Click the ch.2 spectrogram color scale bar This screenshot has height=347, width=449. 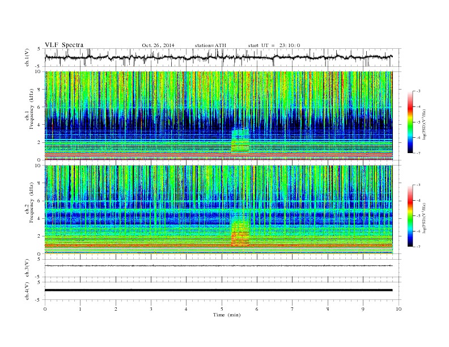410,216
